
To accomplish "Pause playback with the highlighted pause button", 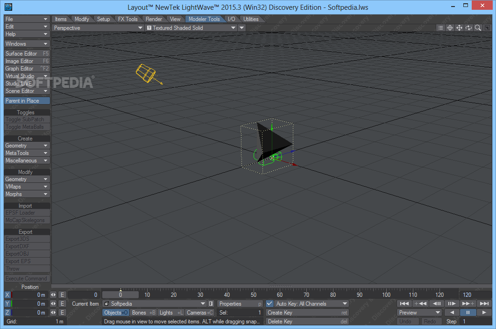I will [468, 312].
